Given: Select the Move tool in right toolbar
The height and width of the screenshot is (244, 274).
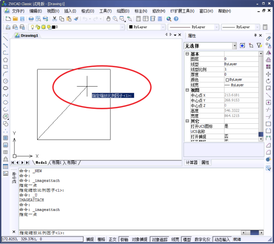Looking at the screenshot, I should (x=268, y=74).
